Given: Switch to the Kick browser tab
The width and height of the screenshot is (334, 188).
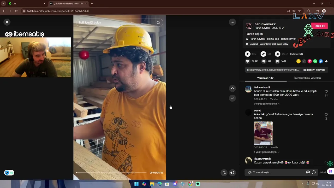Looking at the screenshot, I should (26, 4).
